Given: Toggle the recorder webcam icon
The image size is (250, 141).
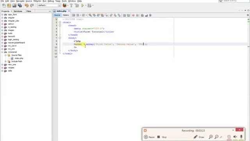Looking at the screenshot, I should point(229,137).
